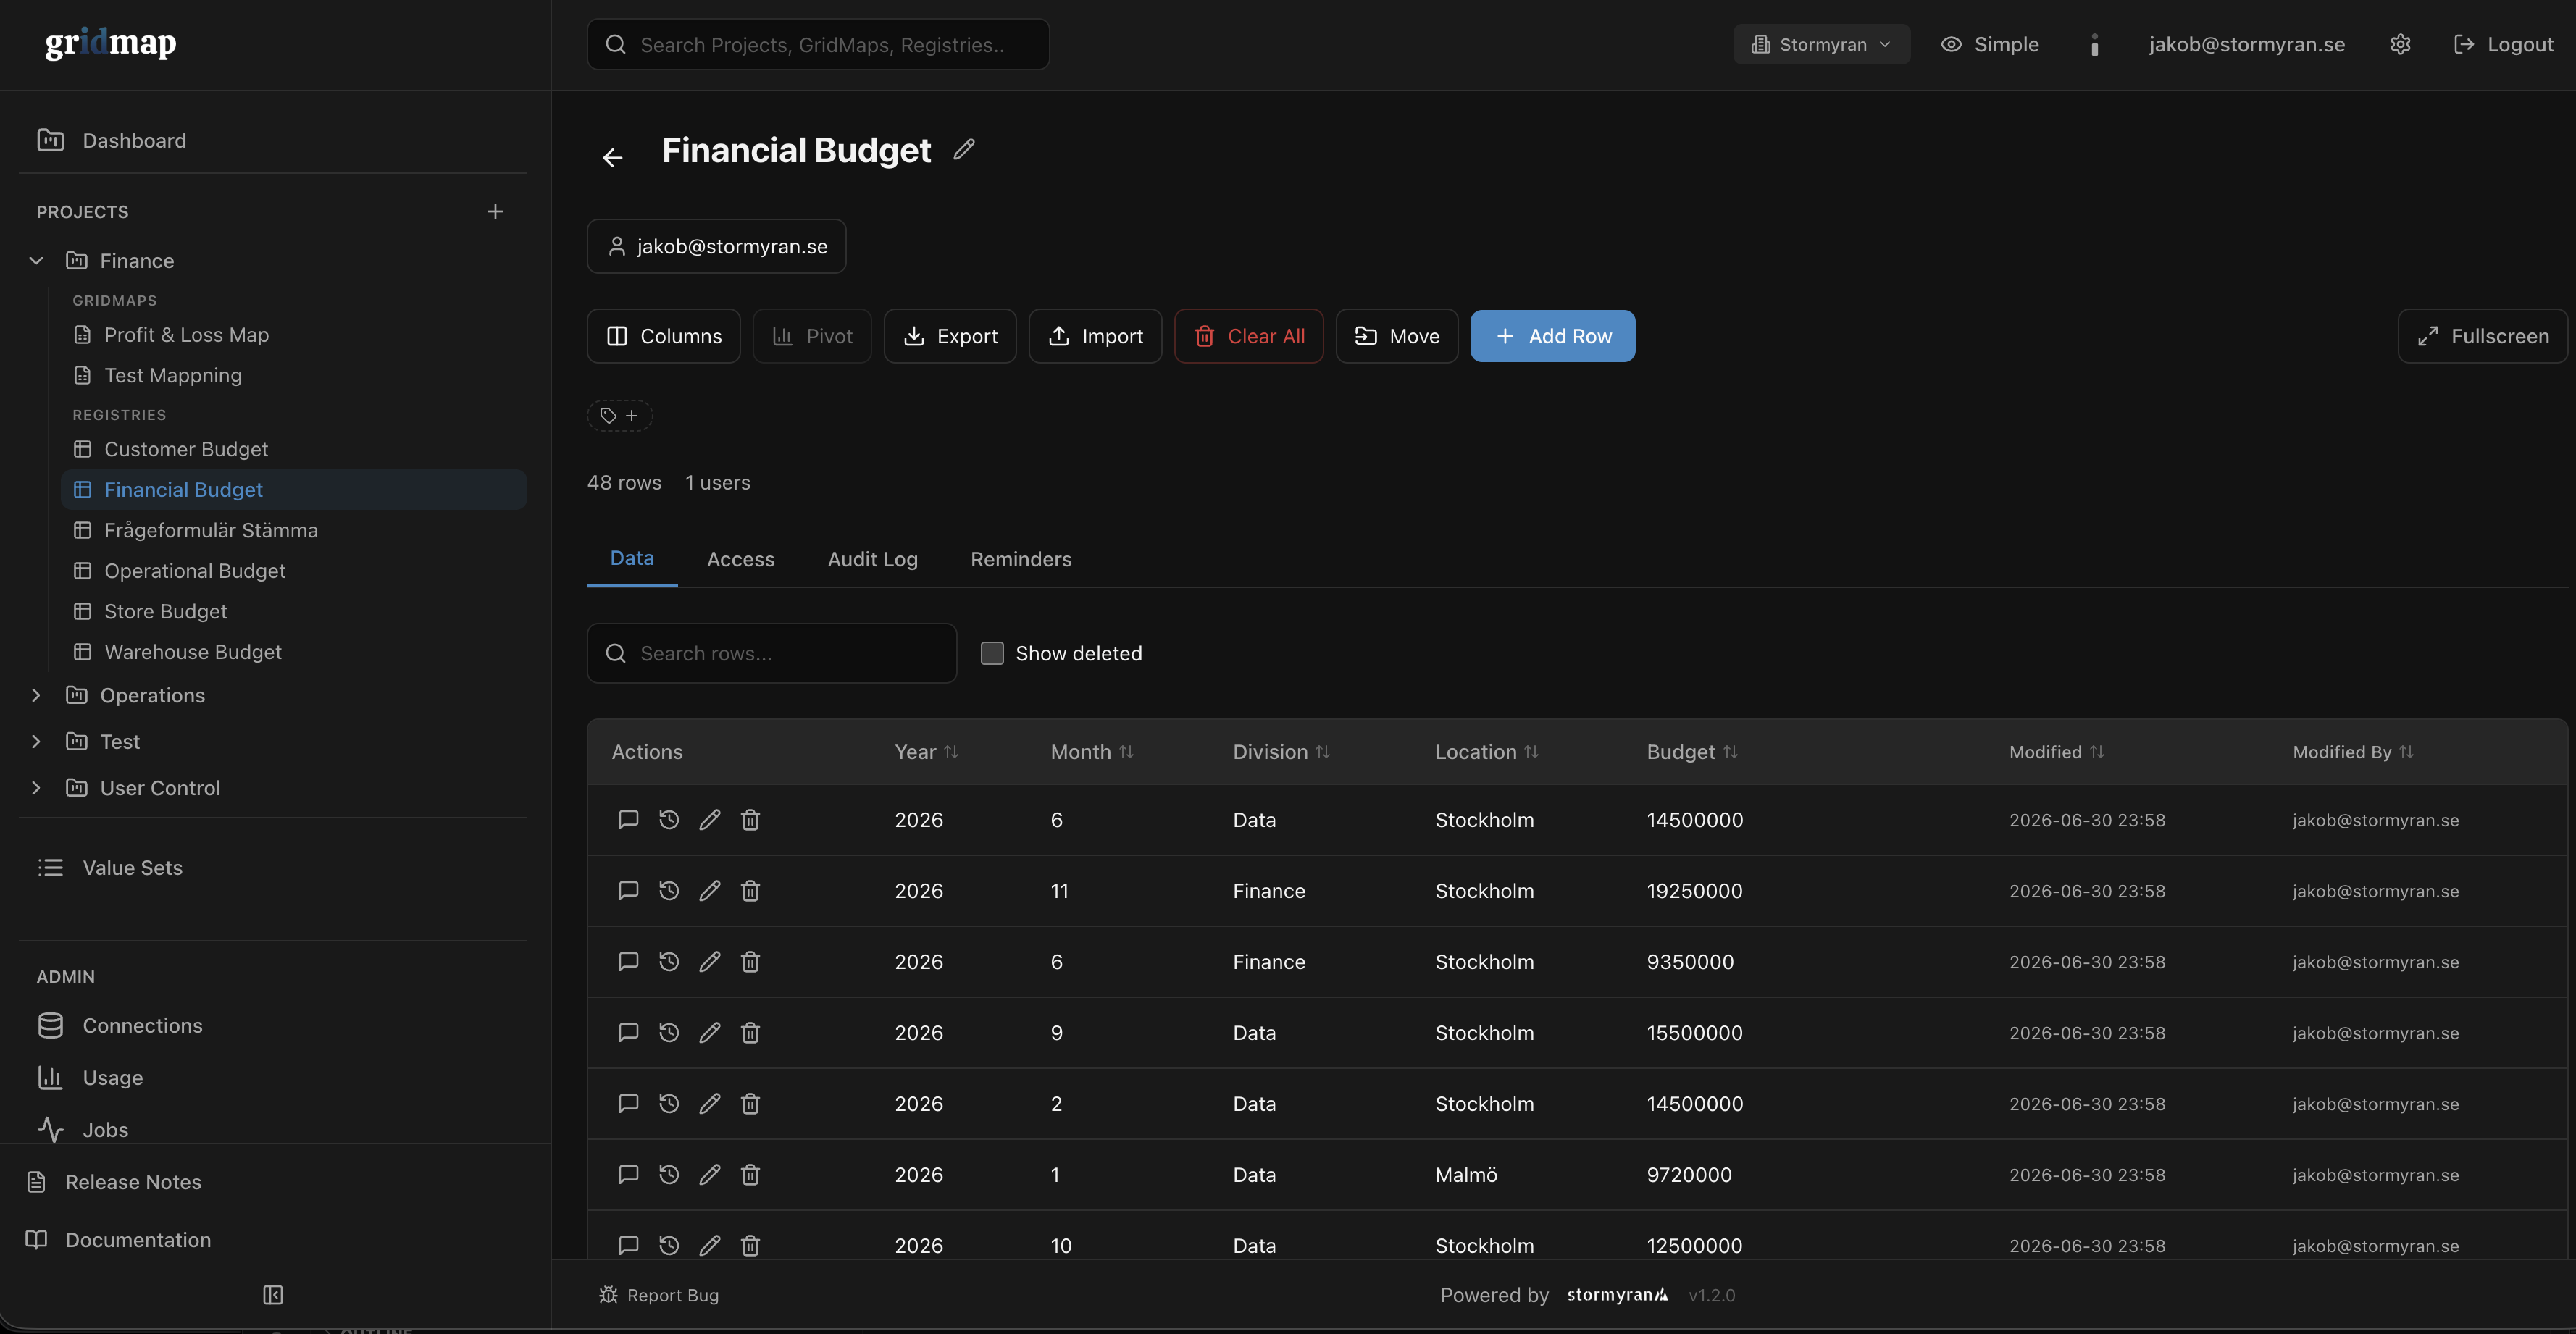Switch to the Data tab

[632, 558]
